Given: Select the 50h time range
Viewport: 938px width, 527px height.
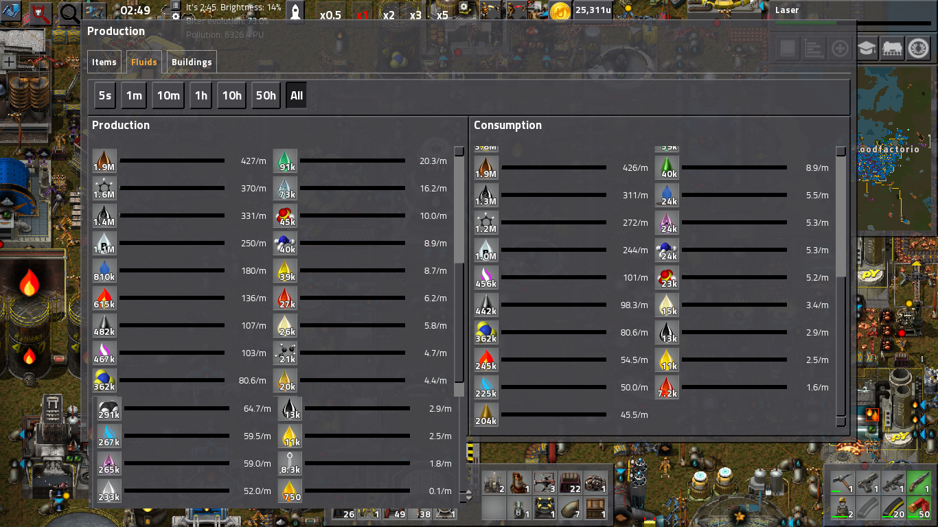Looking at the screenshot, I should (x=266, y=95).
